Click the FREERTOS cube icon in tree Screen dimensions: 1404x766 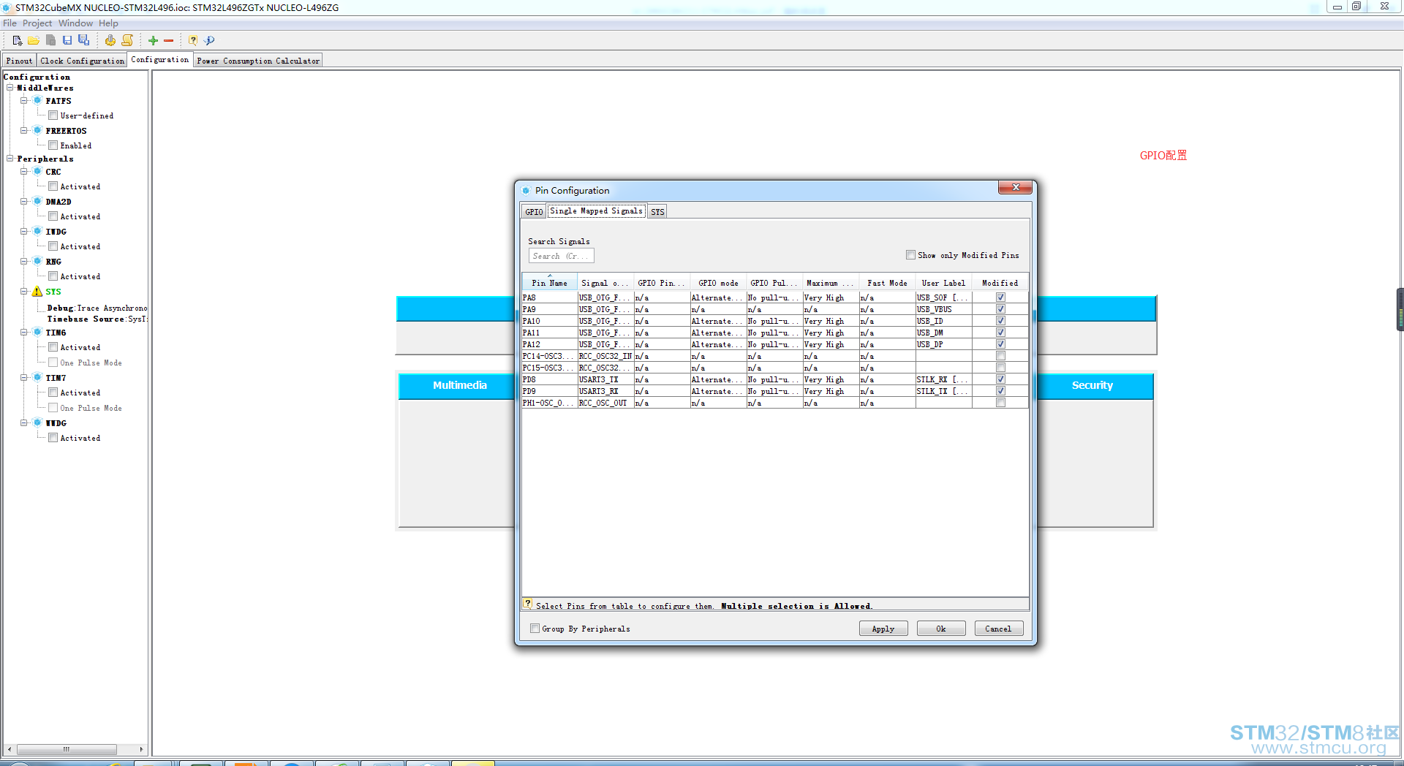(37, 131)
